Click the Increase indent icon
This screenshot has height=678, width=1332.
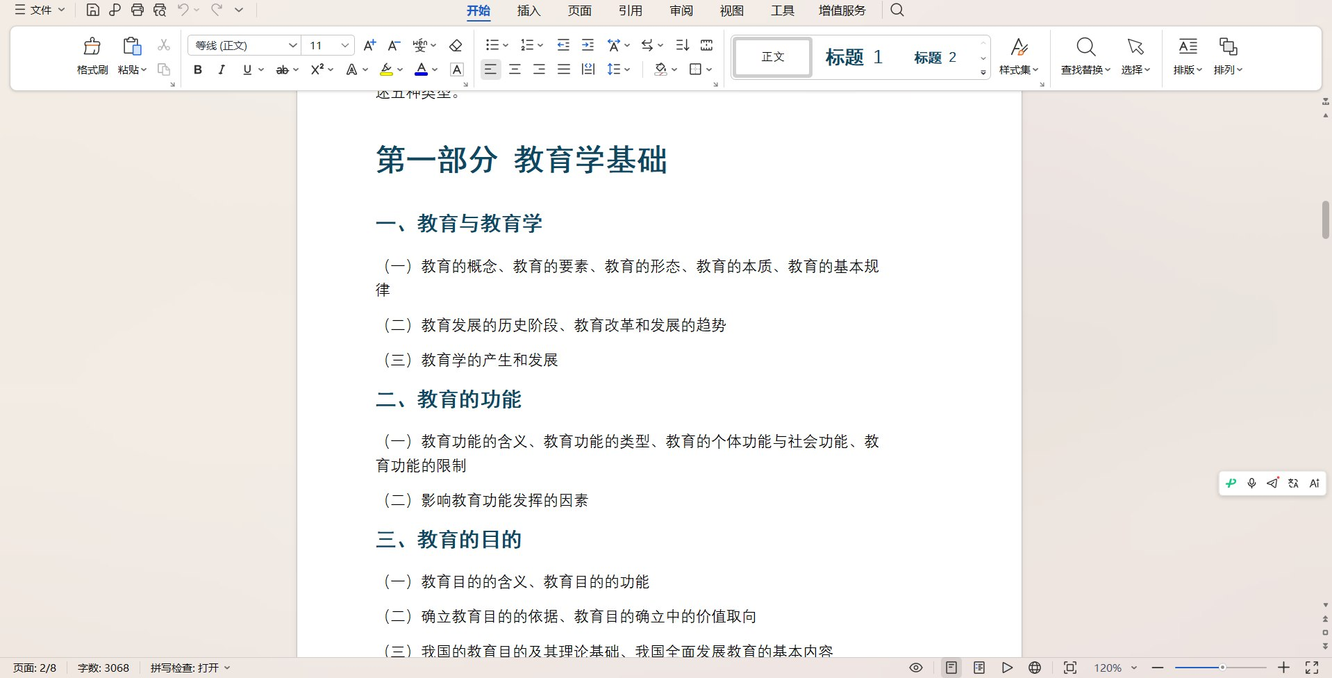(x=588, y=45)
